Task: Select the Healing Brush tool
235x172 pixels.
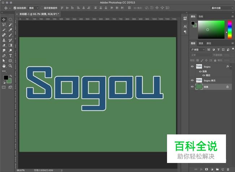Action: [4, 35]
